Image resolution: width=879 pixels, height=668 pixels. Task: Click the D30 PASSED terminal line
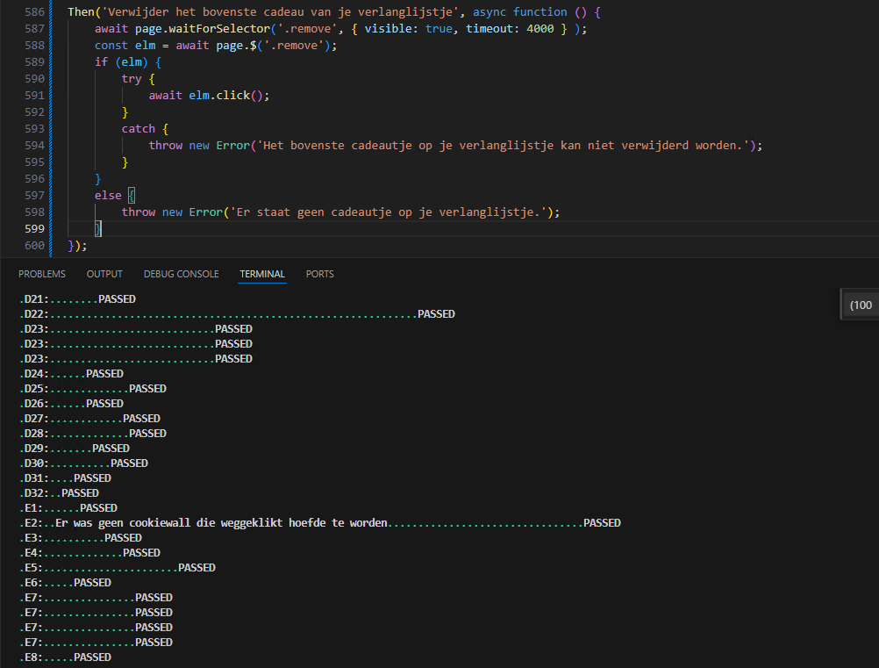coord(84,463)
